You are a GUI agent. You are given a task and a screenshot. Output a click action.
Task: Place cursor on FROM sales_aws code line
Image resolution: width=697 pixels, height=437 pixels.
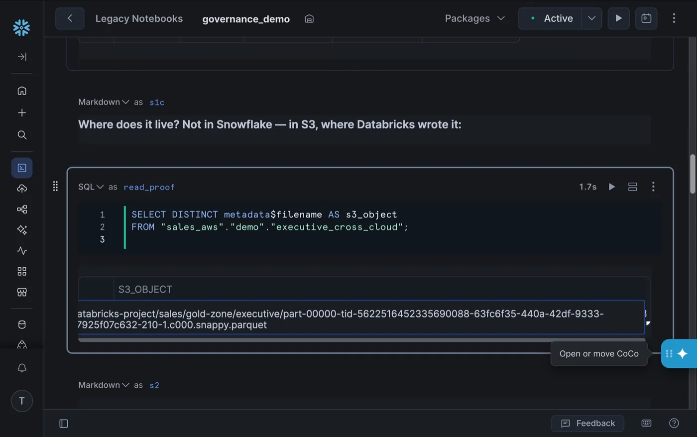(x=270, y=227)
